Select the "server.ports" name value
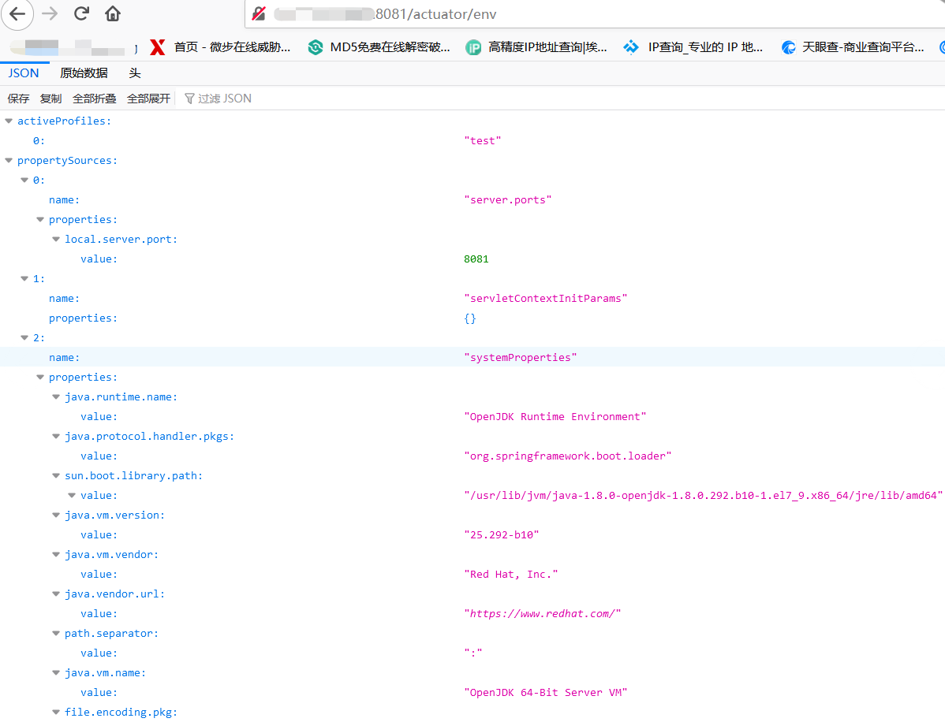This screenshot has width=945, height=722. (507, 199)
